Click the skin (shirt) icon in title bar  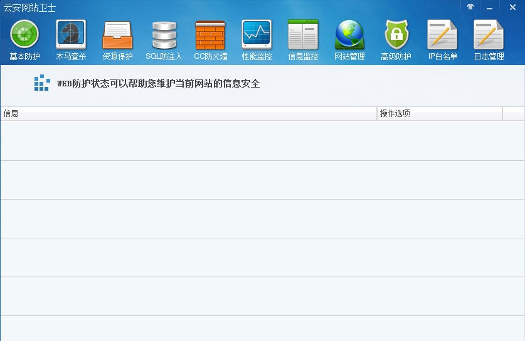pyautogui.click(x=470, y=7)
